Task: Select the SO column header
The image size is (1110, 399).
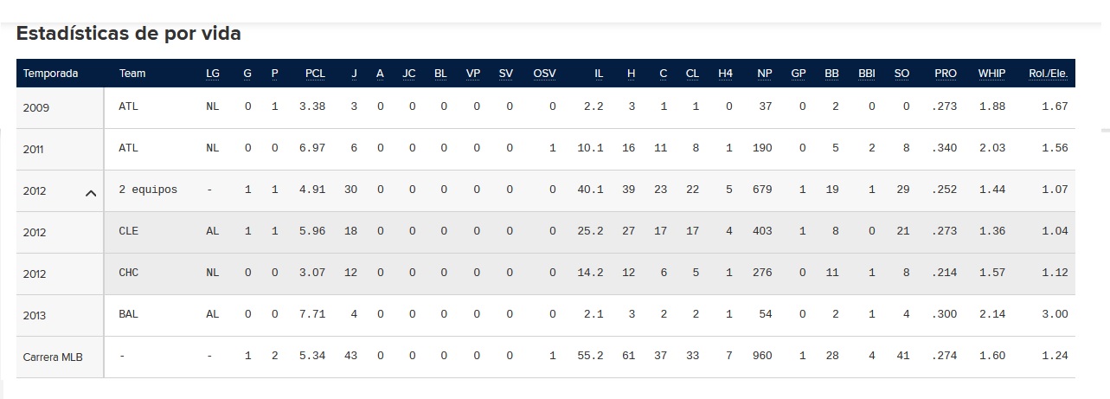Action: coord(901,74)
